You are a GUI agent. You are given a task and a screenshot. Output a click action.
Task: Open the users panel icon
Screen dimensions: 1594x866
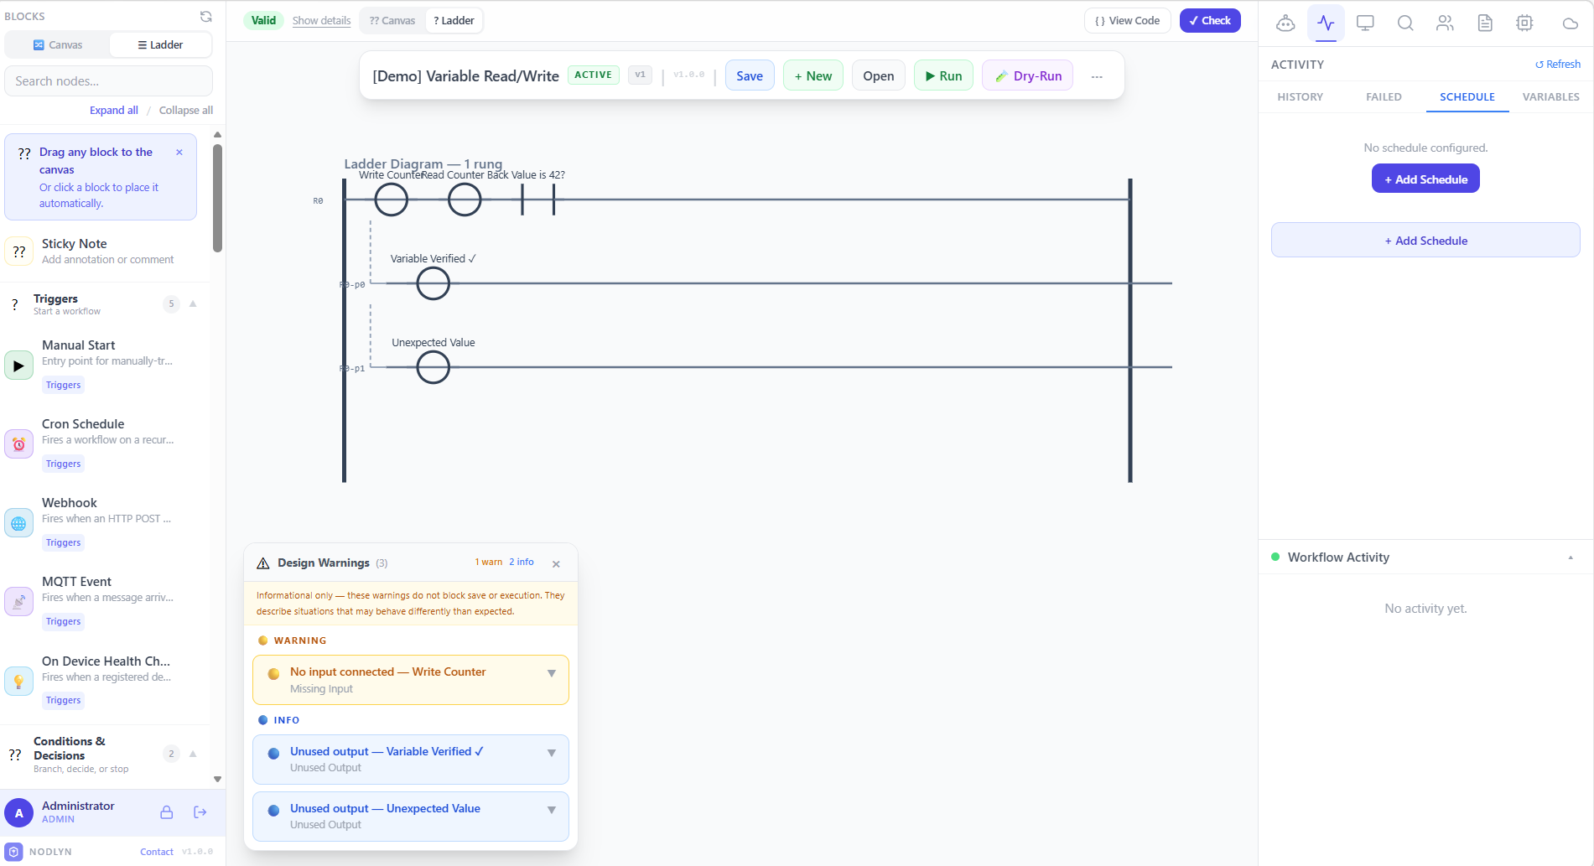click(x=1445, y=23)
